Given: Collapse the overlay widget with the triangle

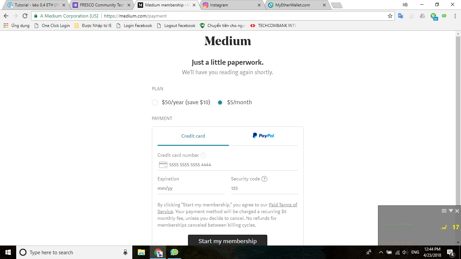Looking at the screenshot, I should tap(451, 211).
